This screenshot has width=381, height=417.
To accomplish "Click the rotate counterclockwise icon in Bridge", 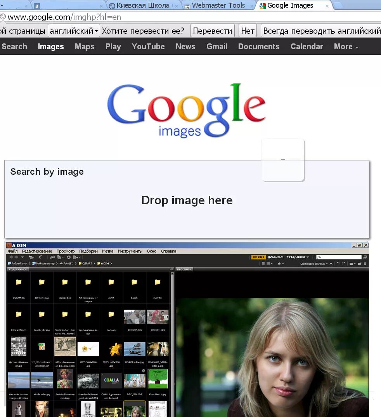I will pos(338,264).
